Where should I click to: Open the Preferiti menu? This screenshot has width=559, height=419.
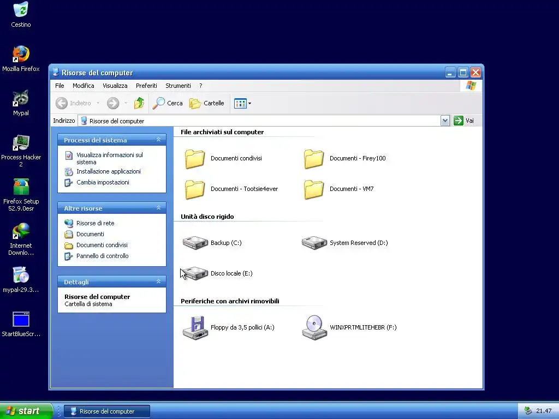click(x=146, y=86)
